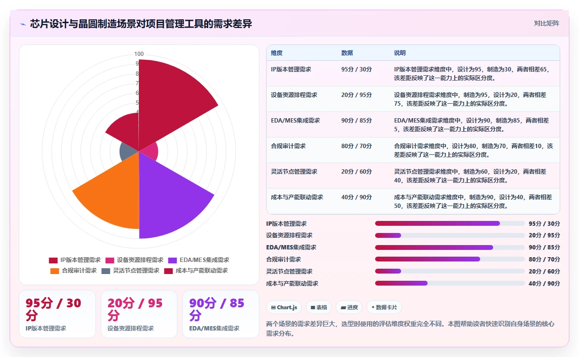579x357 pixels.
Task: Click the EDA/MES集成需求 progress bar
Action: click(450, 247)
